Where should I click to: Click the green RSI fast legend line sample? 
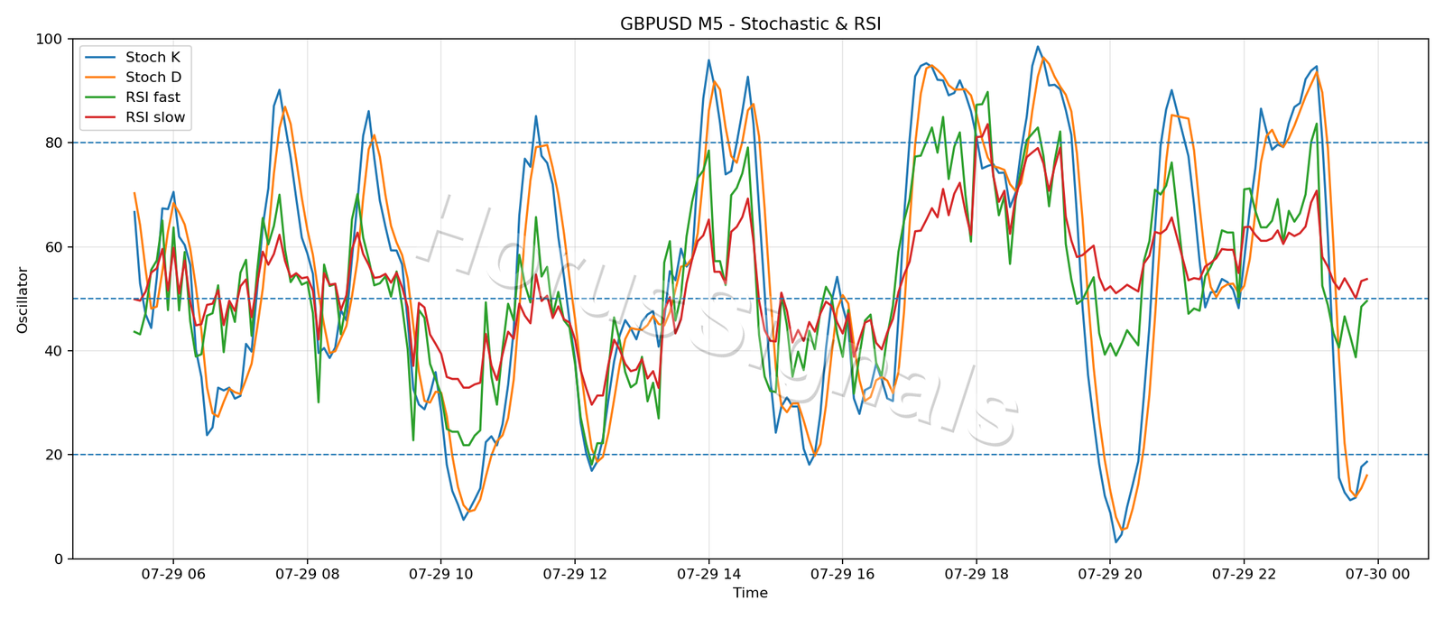pyautogui.click(x=100, y=97)
